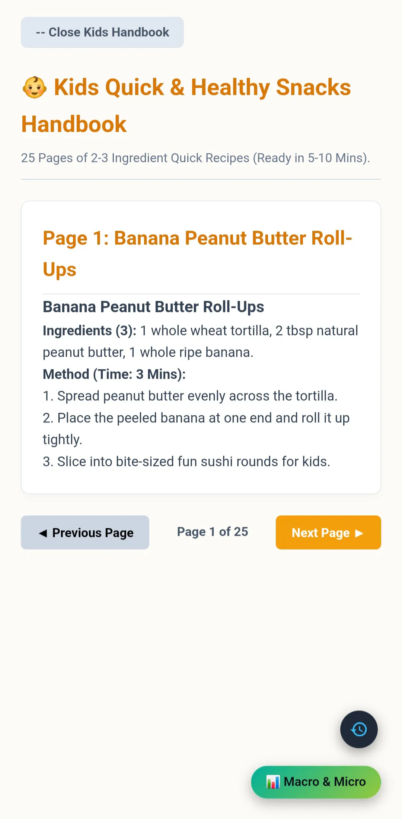Click step 1 about spreading peanut butter

pos(190,396)
